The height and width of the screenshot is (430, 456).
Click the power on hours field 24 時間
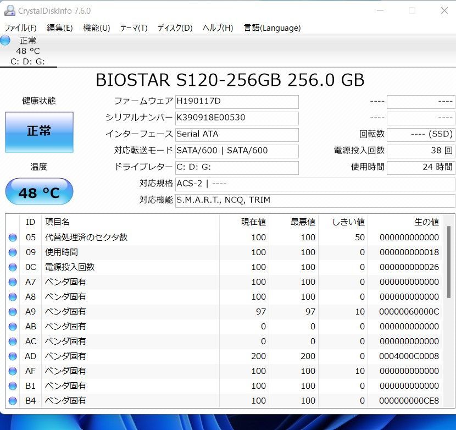421,168
